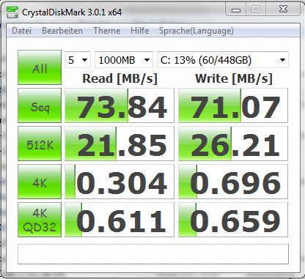Click the Seq write result 71.07
Image resolution: width=305 pixels, height=279 pixels.
click(233, 105)
